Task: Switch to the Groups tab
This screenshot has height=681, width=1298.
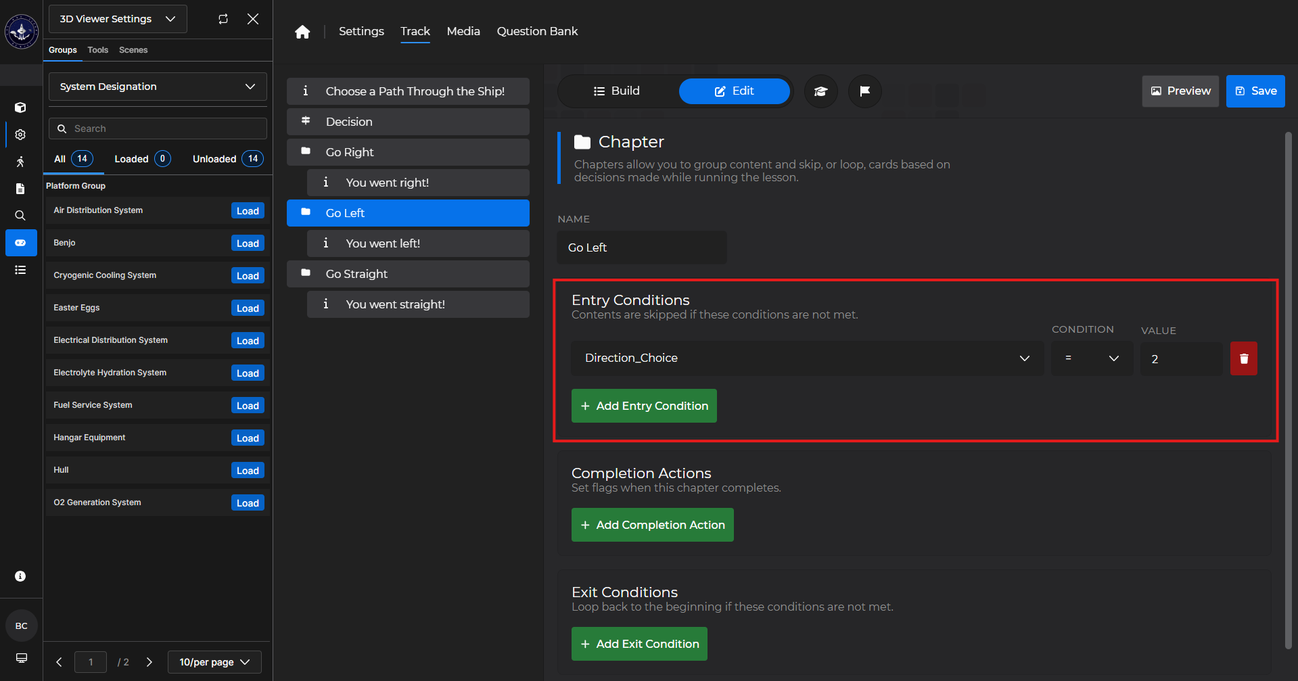Action: click(63, 50)
